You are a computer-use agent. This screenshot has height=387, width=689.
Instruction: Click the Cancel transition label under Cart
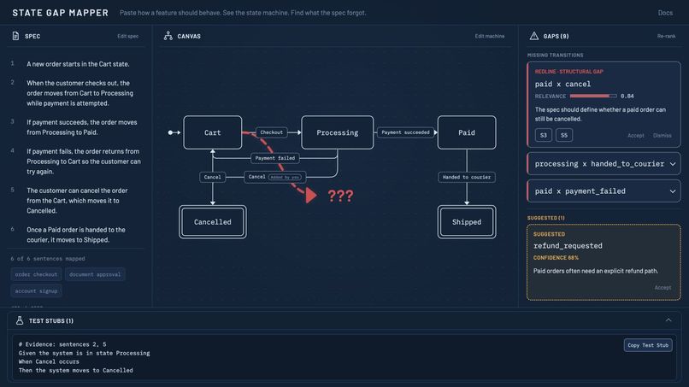213,177
